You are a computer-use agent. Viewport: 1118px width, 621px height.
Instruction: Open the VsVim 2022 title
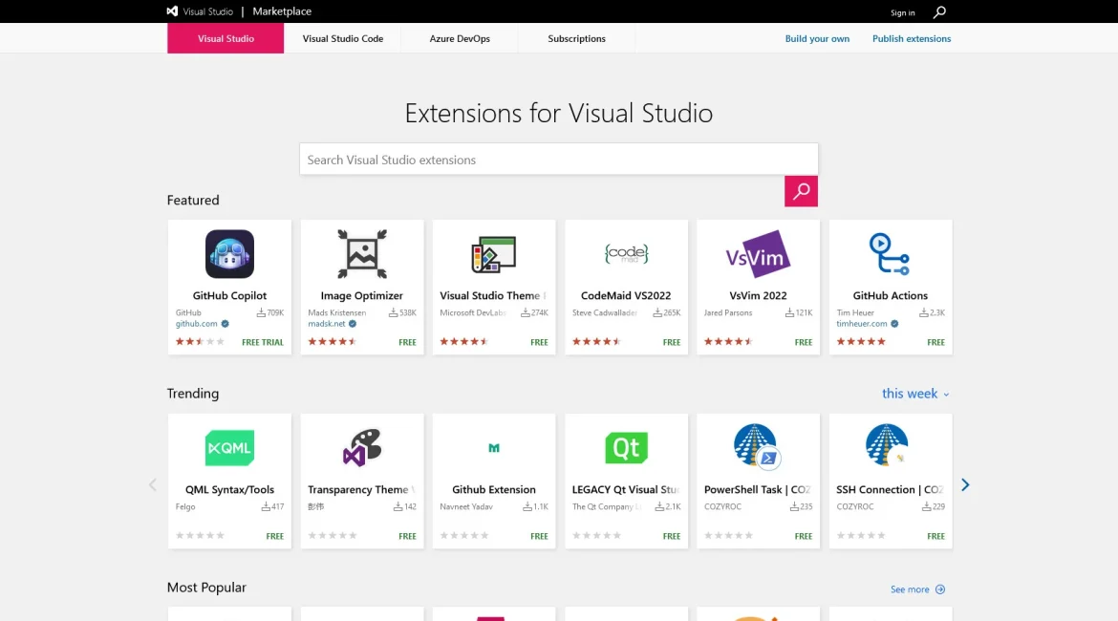(758, 296)
